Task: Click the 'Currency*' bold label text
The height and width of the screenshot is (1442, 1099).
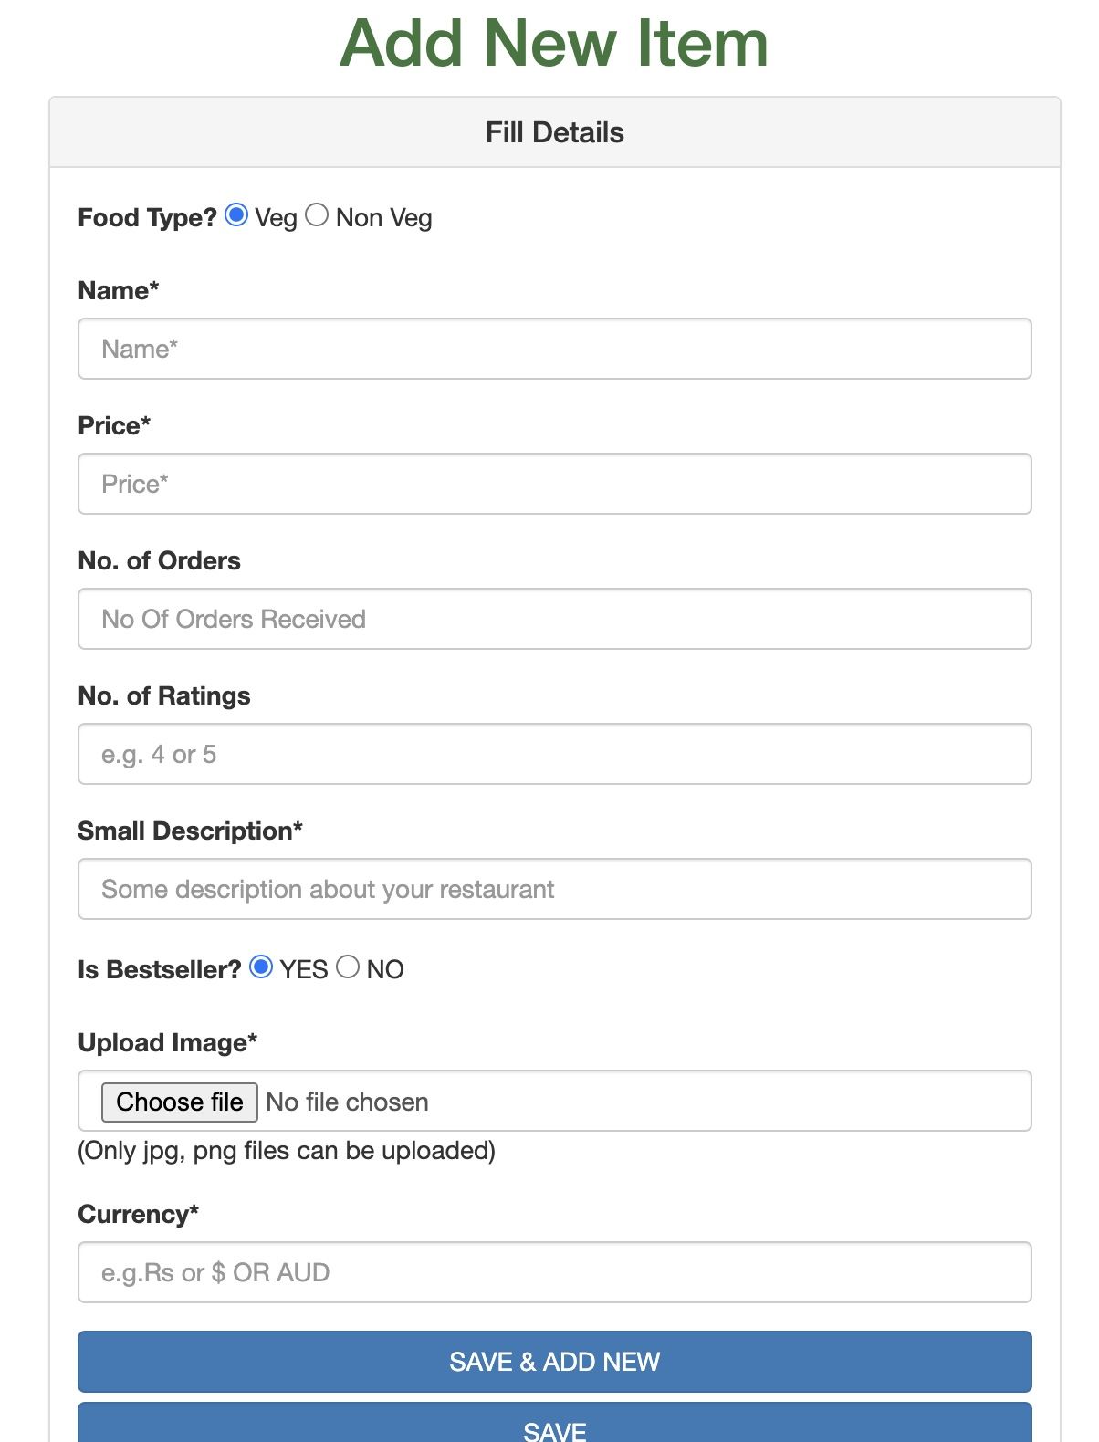Action: [x=138, y=1214]
